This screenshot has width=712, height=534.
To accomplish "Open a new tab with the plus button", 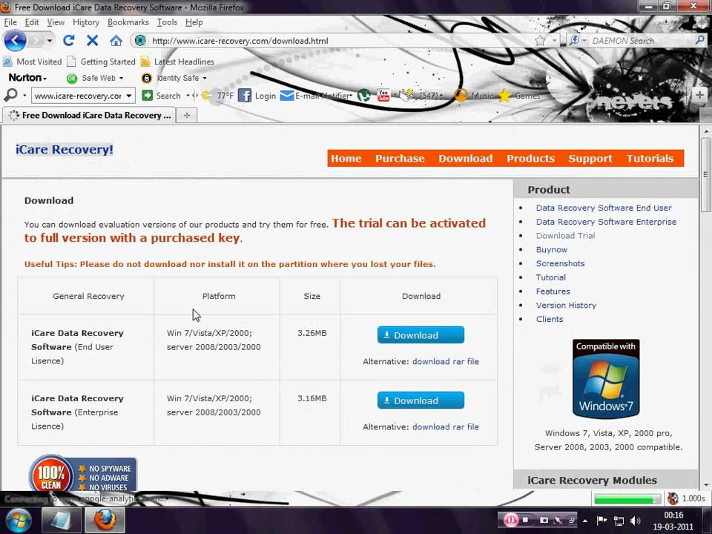I will coord(187,116).
